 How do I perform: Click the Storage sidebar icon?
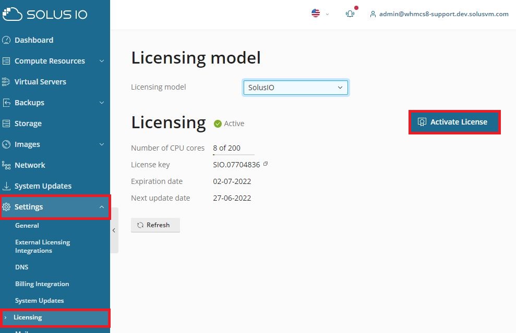pos(6,124)
